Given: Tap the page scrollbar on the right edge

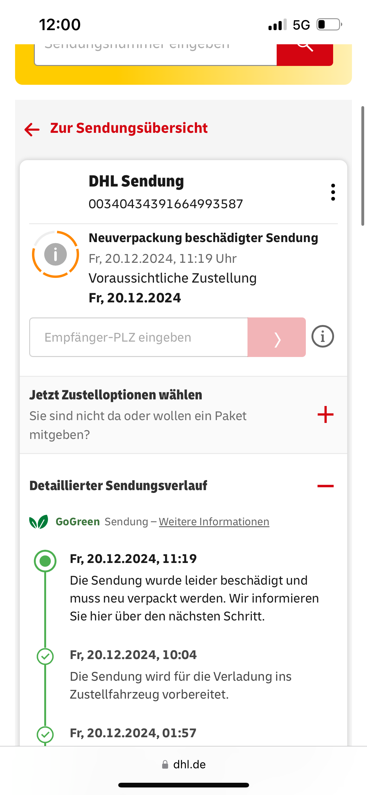Looking at the screenshot, I should tap(363, 166).
